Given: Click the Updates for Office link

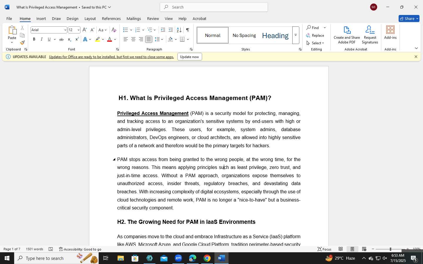Looking at the screenshot, I should click(111, 57).
